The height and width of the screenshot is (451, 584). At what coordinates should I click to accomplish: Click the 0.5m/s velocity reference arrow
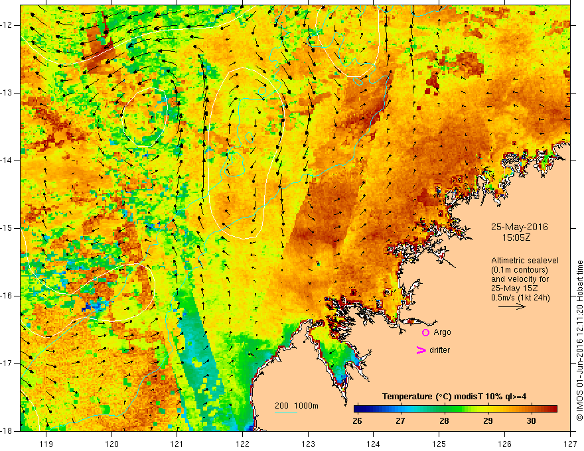pyautogui.click(x=512, y=306)
